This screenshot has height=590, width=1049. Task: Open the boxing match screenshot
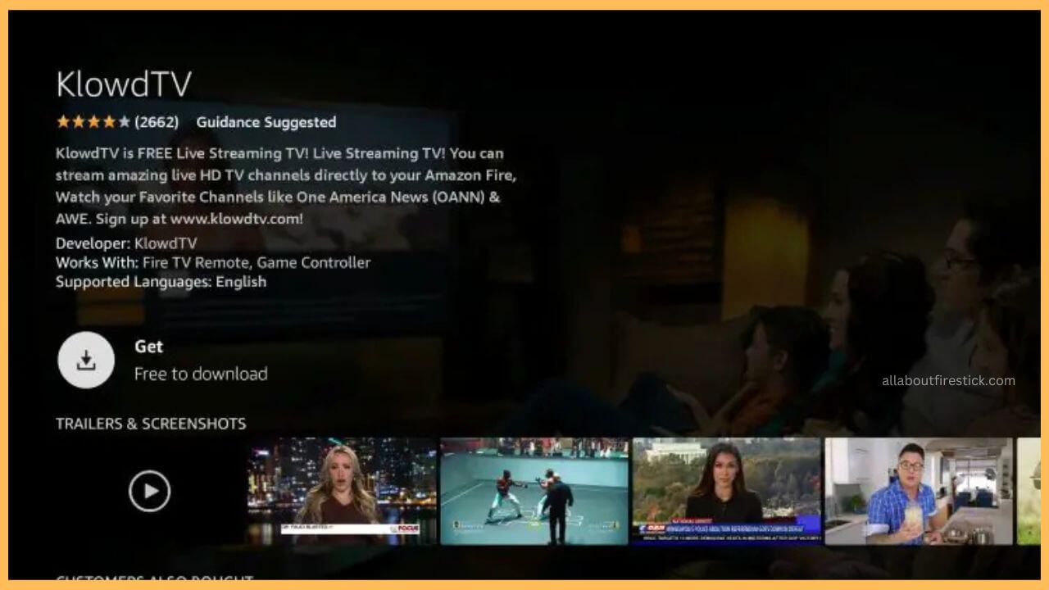534,491
